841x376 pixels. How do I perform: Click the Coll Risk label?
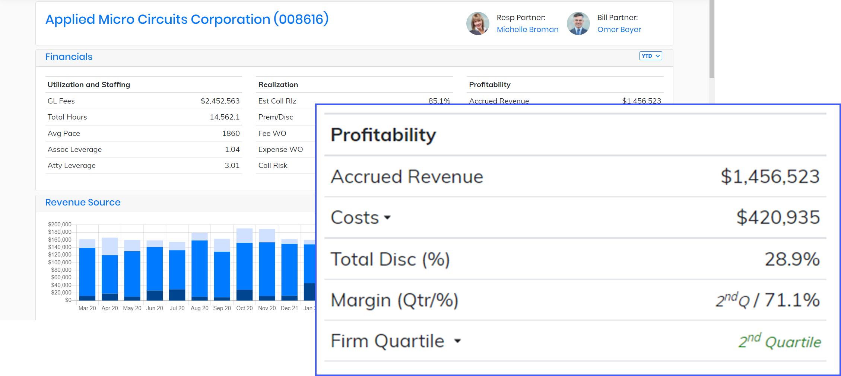(x=273, y=165)
